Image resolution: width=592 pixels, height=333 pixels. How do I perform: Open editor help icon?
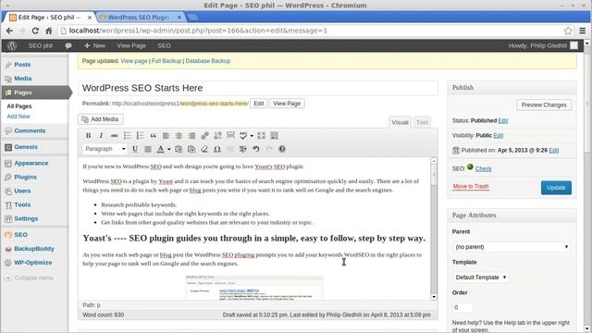(282, 149)
